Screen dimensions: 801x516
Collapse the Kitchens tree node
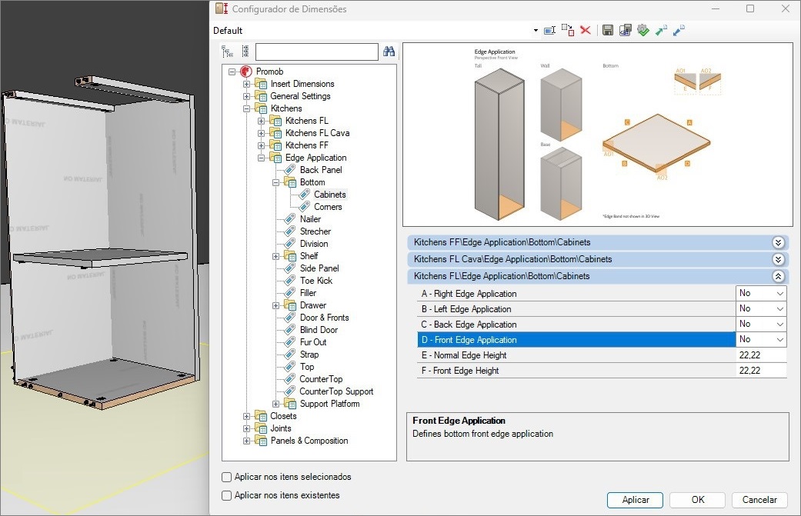[x=246, y=108]
